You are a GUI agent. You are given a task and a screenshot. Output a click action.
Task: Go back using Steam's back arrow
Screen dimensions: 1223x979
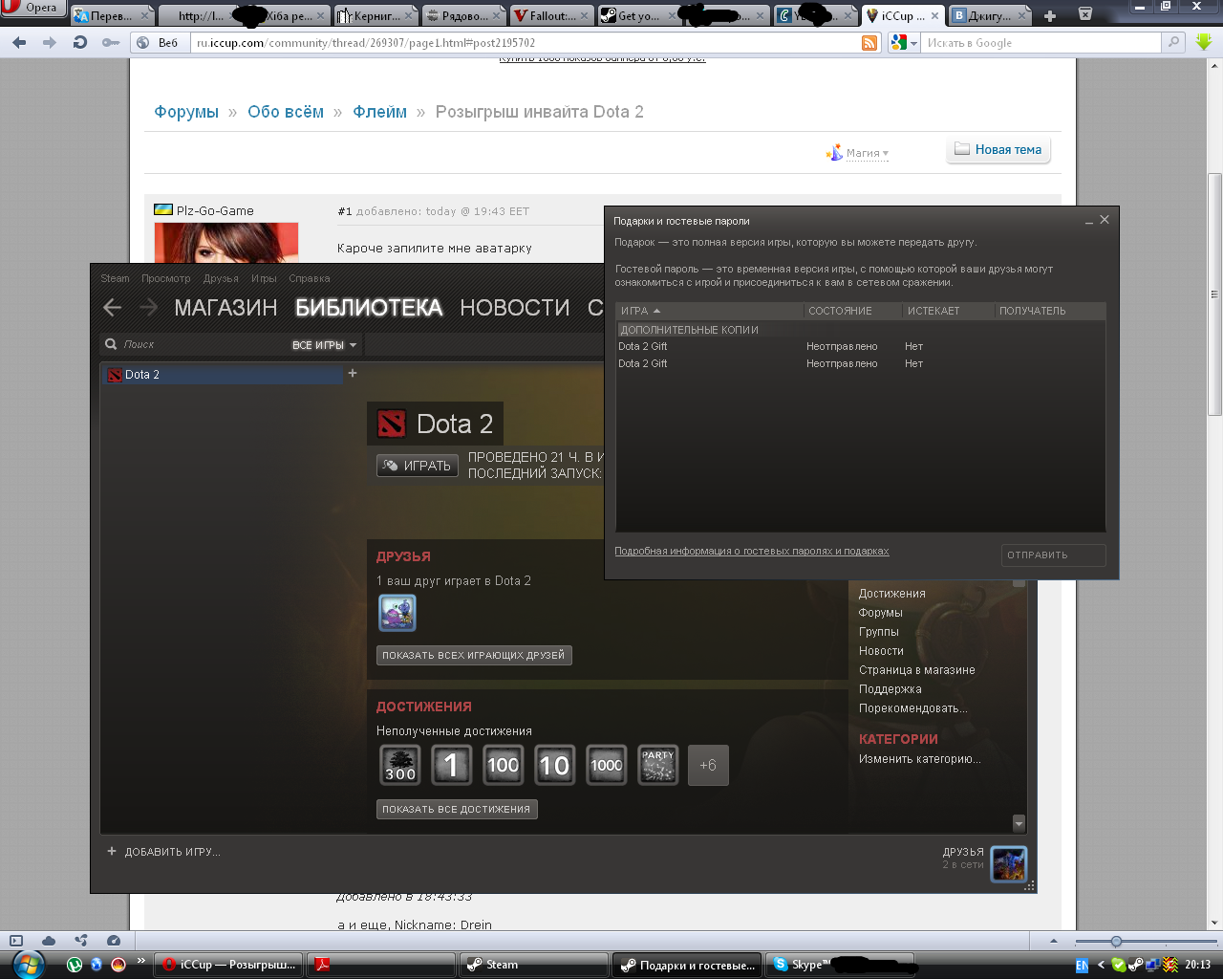click(x=113, y=307)
